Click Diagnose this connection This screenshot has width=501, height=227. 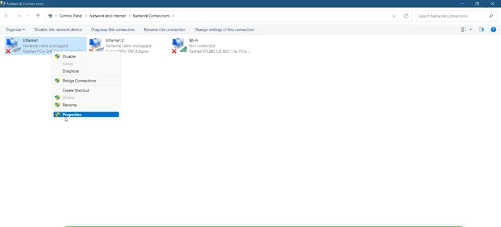click(113, 30)
